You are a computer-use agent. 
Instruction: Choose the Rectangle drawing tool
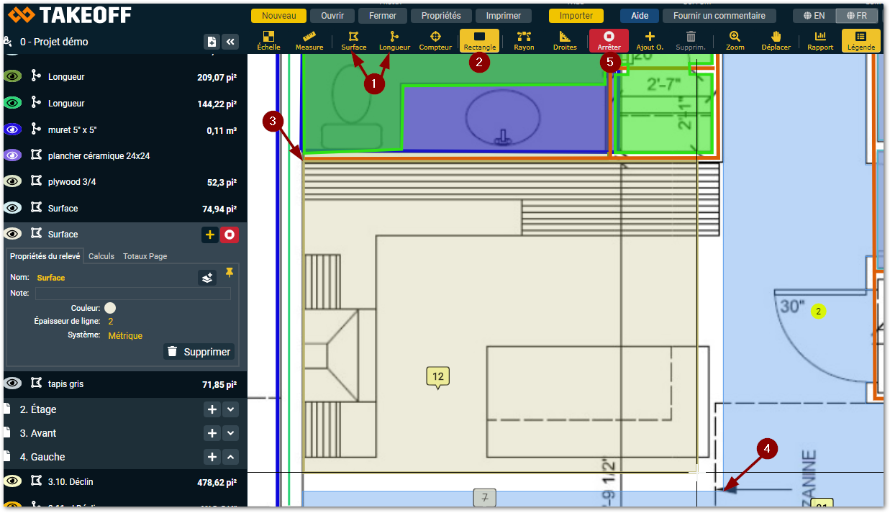click(479, 40)
